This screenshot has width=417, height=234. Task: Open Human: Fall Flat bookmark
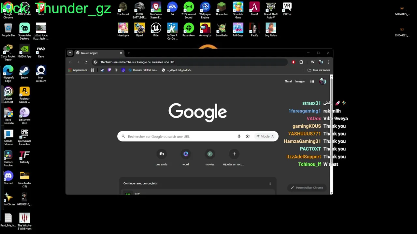tap(143, 70)
